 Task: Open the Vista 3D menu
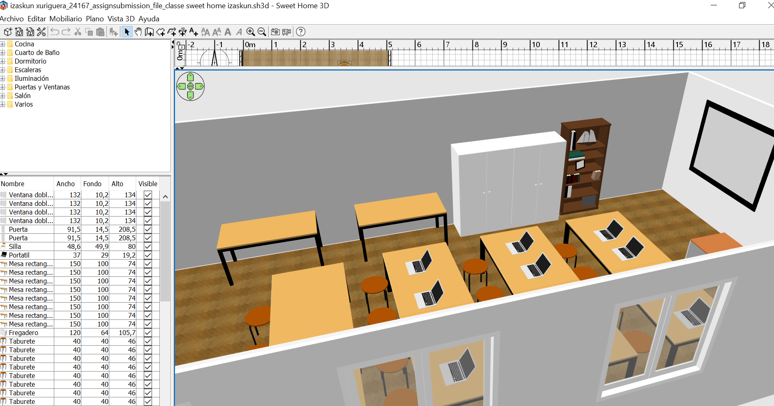click(x=121, y=19)
